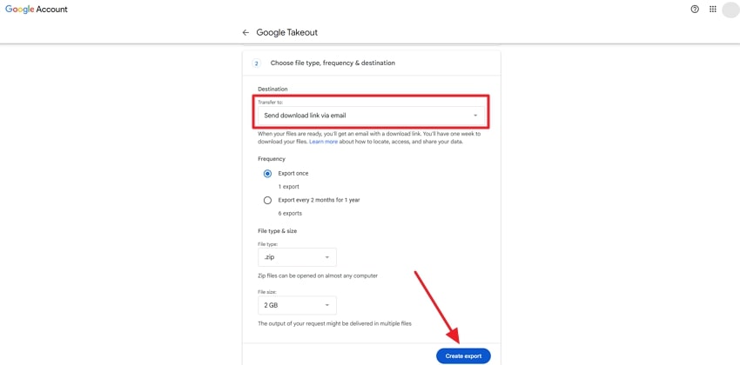Screen dimensions: 740x365
Task: Click the Create export button
Action: (463, 355)
